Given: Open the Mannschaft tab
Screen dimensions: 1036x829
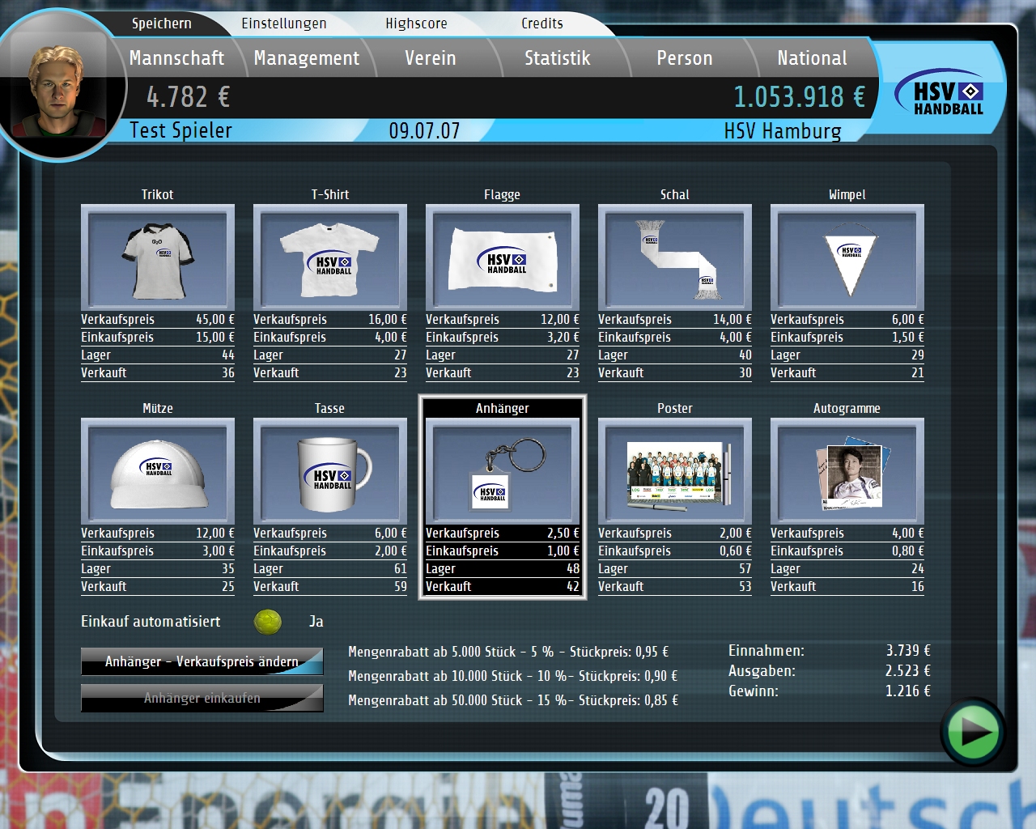Looking at the screenshot, I should 176,58.
